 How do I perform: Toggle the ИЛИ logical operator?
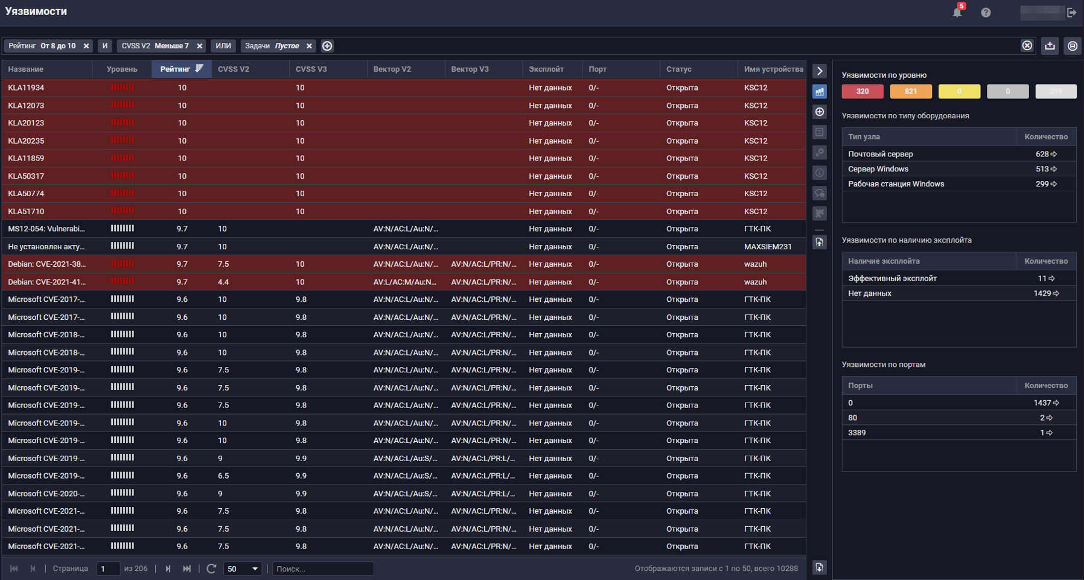223,46
